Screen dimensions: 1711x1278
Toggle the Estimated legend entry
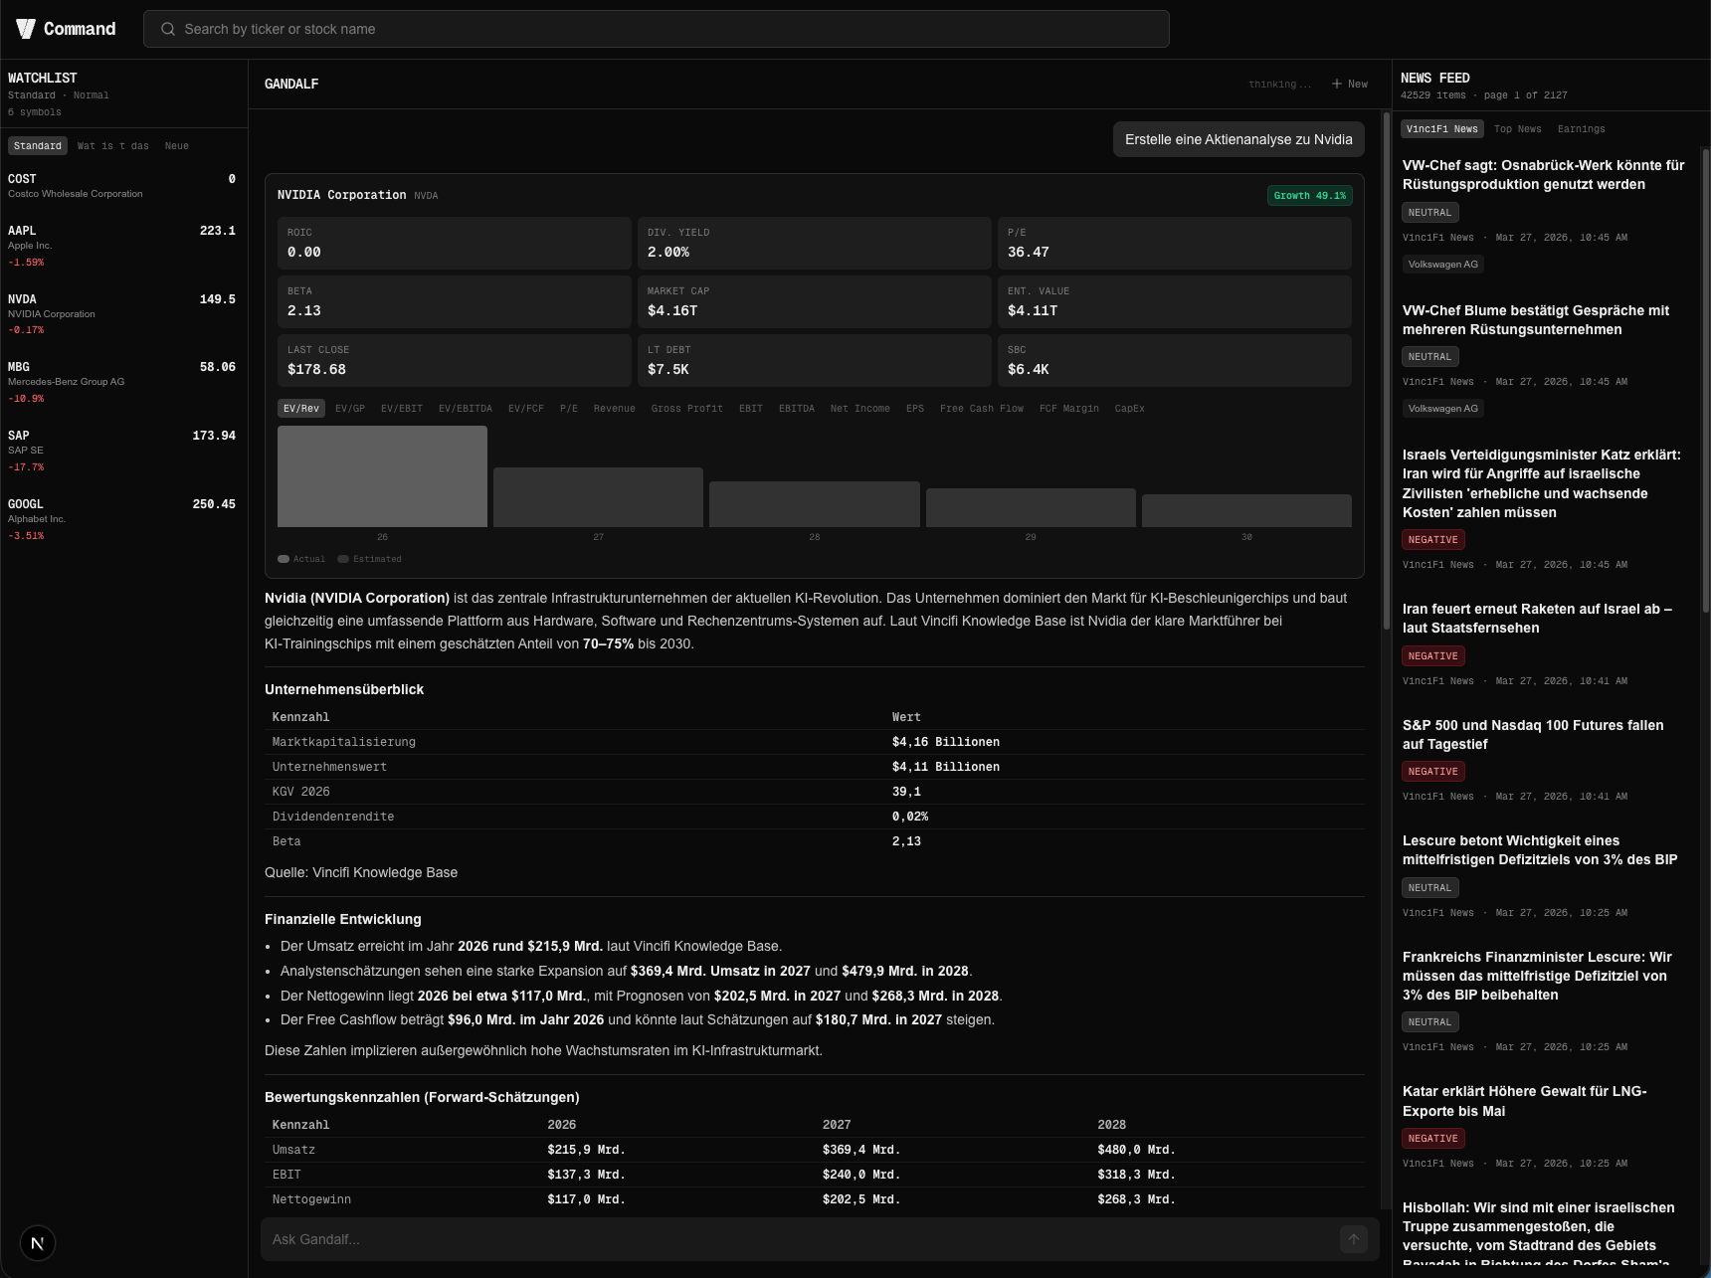(370, 559)
